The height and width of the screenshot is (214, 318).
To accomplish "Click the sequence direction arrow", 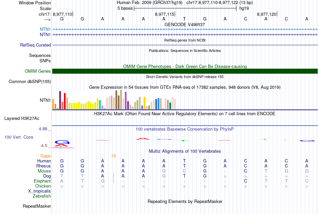I will click(x=48, y=19).
